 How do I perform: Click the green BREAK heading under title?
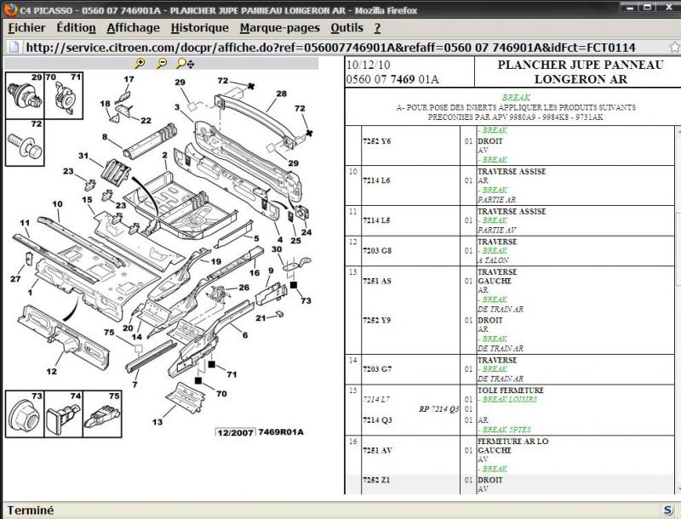click(516, 98)
